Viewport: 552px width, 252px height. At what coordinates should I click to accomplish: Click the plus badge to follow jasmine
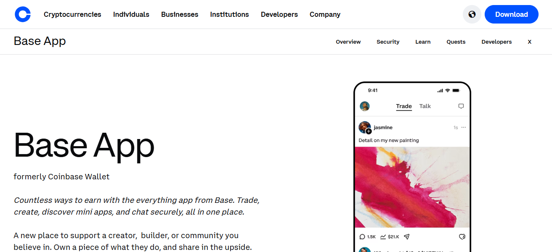tap(369, 131)
